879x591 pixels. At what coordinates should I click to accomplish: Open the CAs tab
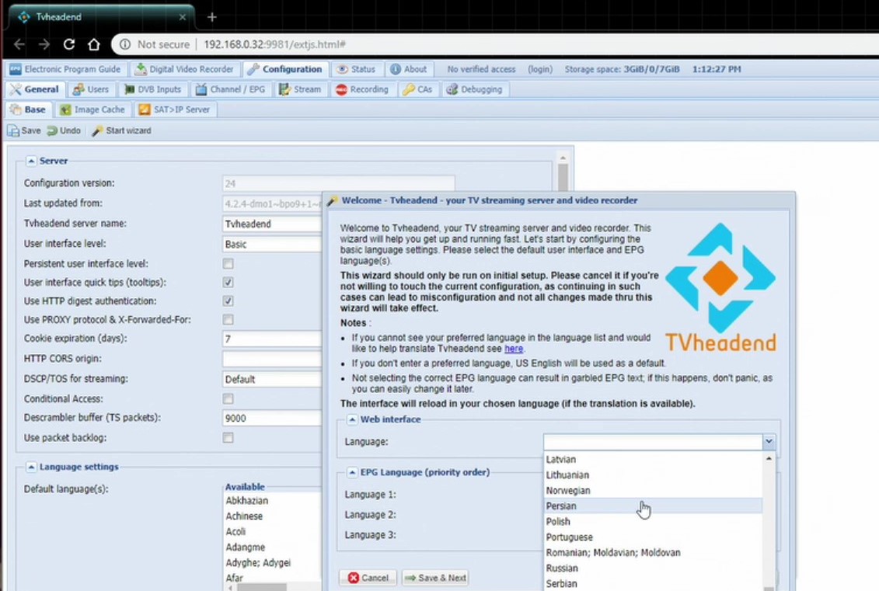(417, 89)
